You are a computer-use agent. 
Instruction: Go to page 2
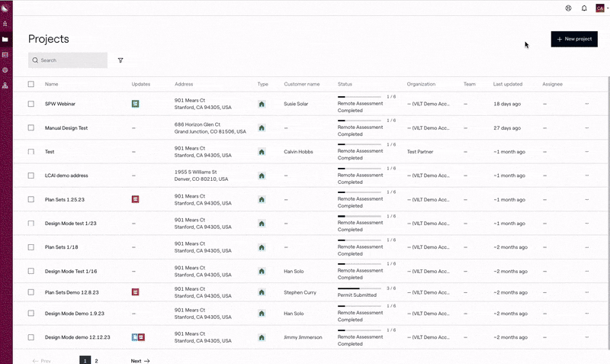tap(97, 361)
